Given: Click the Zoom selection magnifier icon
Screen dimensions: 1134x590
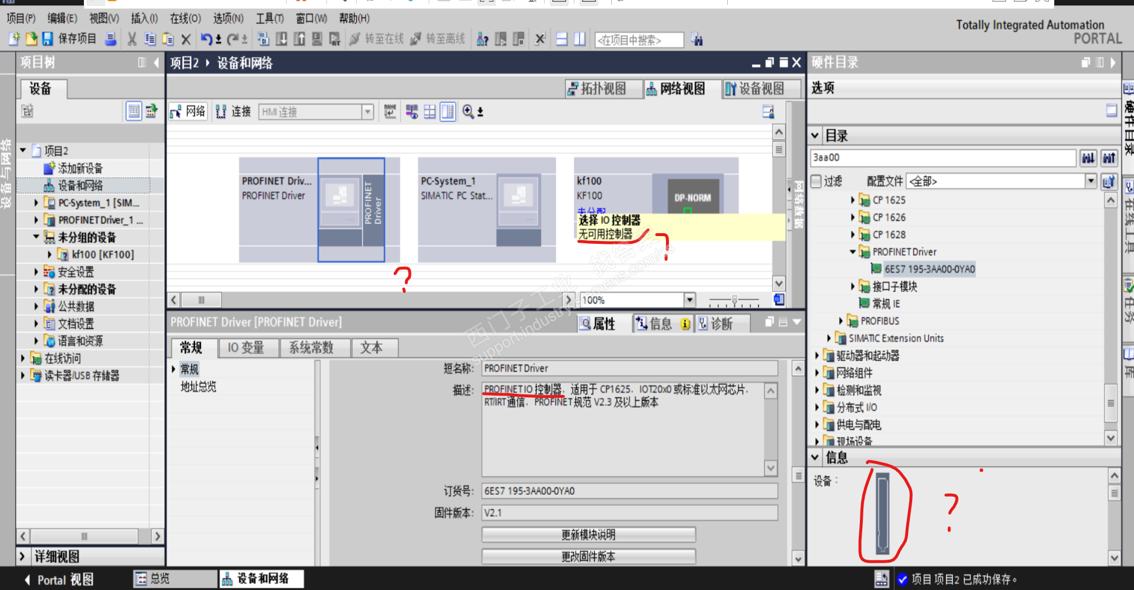Looking at the screenshot, I should click(x=468, y=111).
